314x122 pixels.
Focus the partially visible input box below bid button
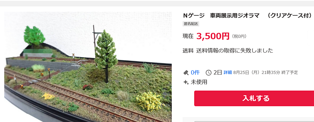254,121
